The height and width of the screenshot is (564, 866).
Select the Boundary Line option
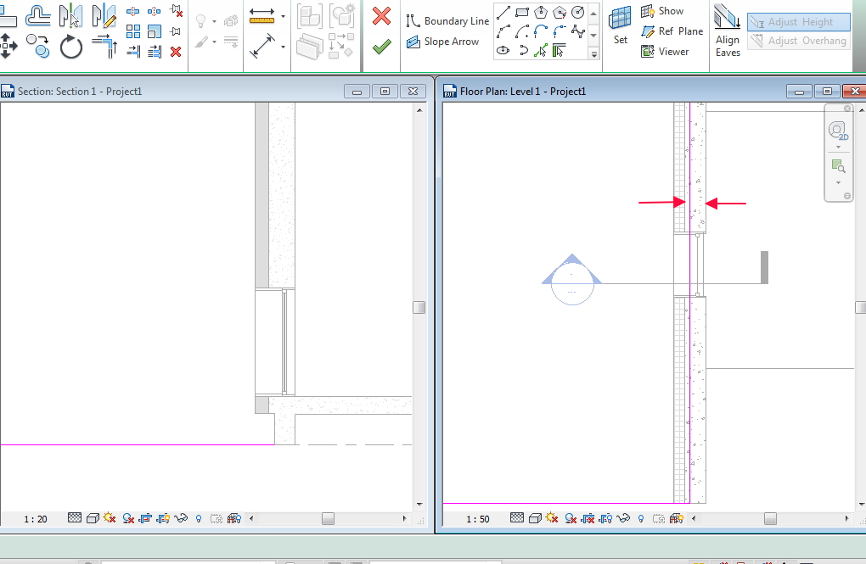(x=448, y=21)
